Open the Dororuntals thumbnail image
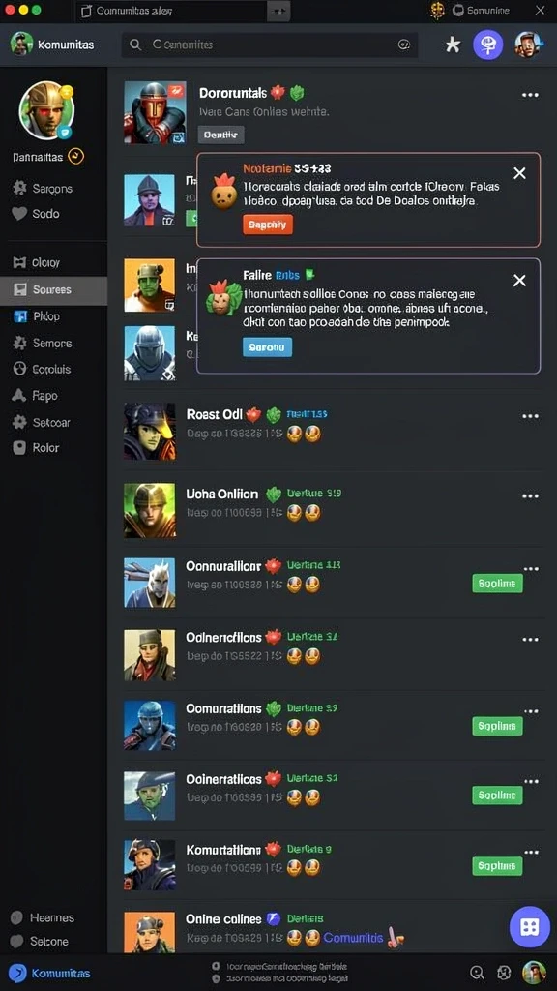 [155, 112]
